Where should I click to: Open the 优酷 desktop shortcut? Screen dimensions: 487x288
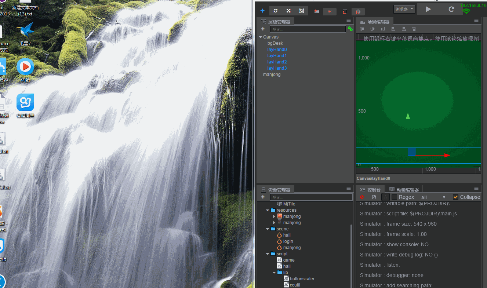pyautogui.click(x=25, y=70)
